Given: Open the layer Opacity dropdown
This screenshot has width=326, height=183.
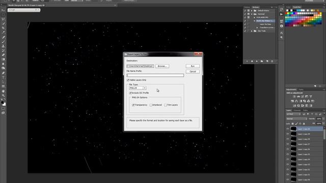Looking at the screenshot, I should coord(323,119).
